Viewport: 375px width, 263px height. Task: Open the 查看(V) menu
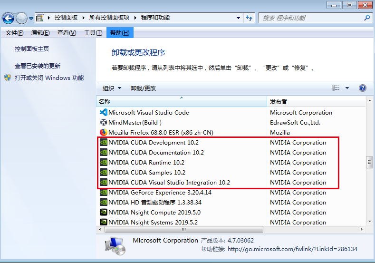pos(67,33)
